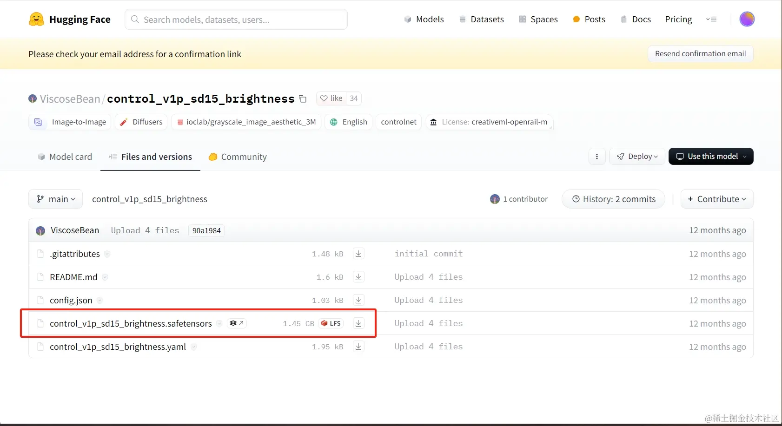
Task: Click the safe badge next to brightness.yaml
Action: (193, 347)
